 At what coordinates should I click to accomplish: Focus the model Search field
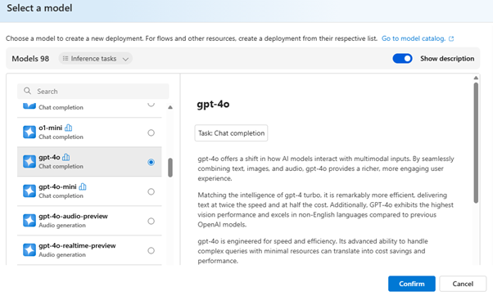(93, 91)
